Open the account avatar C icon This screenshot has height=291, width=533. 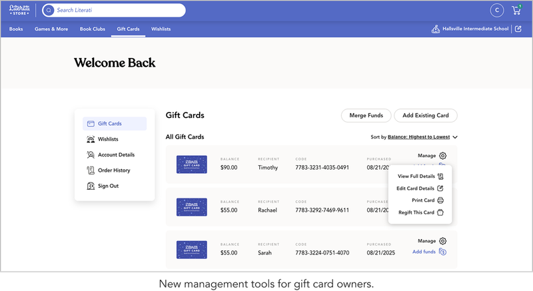pyautogui.click(x=496, y=10)
